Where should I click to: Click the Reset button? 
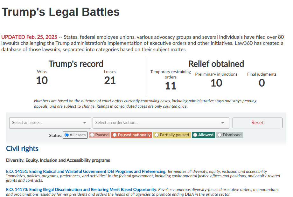click(x=257, y=123)
